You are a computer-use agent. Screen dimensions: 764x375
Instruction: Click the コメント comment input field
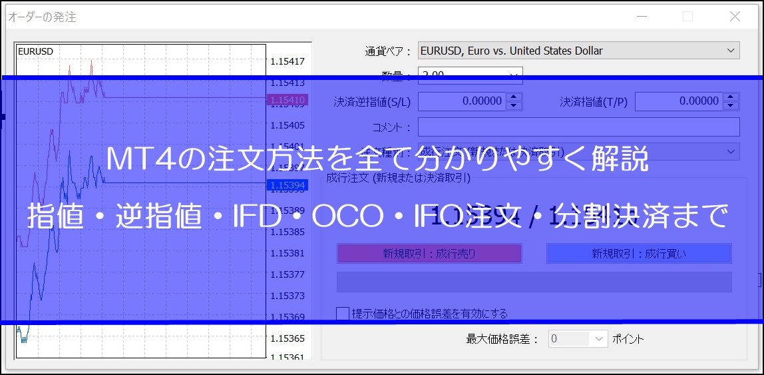point(578,127)
